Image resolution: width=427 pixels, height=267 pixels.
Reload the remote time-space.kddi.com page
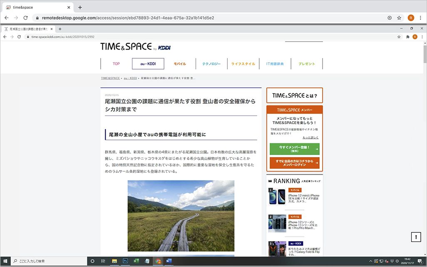coord(19,37)
